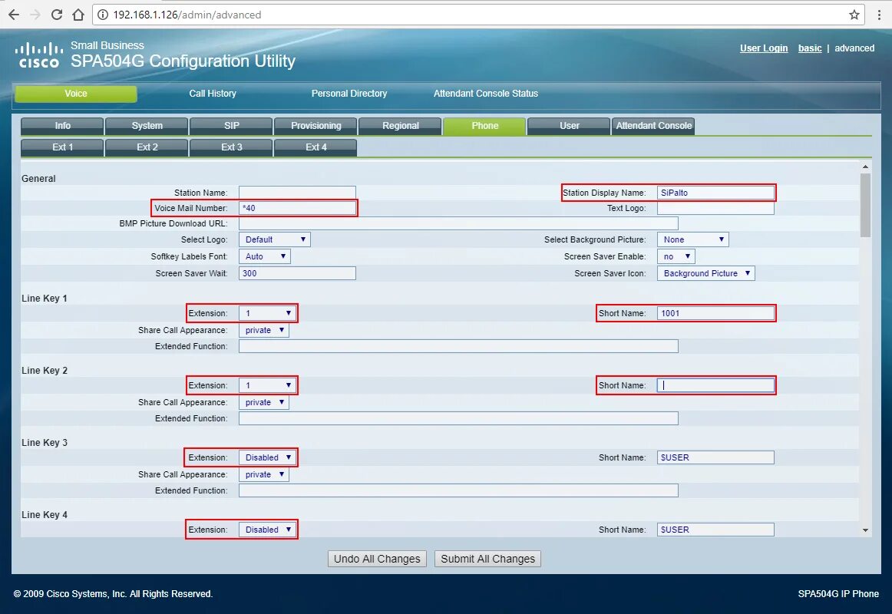The height and width of the screenshot is (614, 892).
Task: Switch to the Regional sub-tab
Action: click(401, 126)
